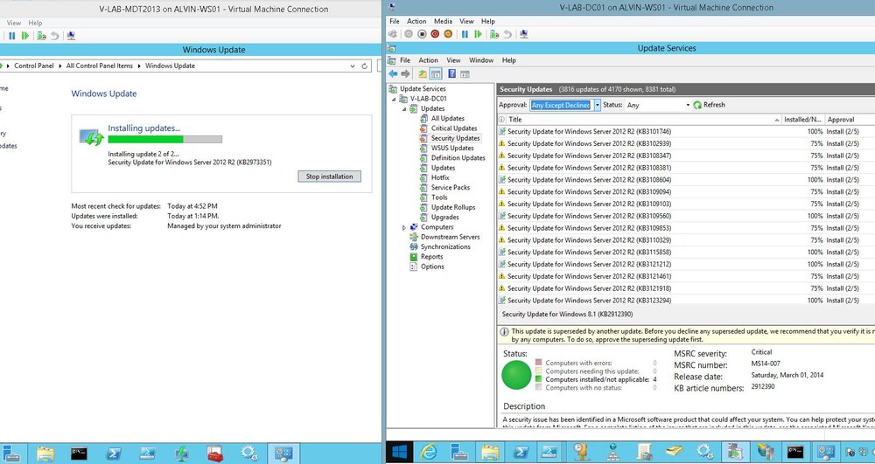This screenshot has width=875, height=464.
Task: Click the Stop installation button
Action: click(x=329, y=177)
